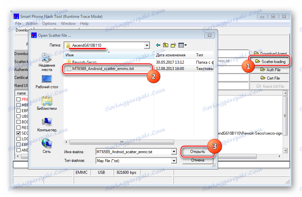Toggle the AND partition checkbox

(x=19, y=150)
